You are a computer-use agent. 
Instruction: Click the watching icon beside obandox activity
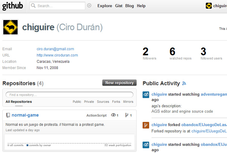(x=146, y=145)
